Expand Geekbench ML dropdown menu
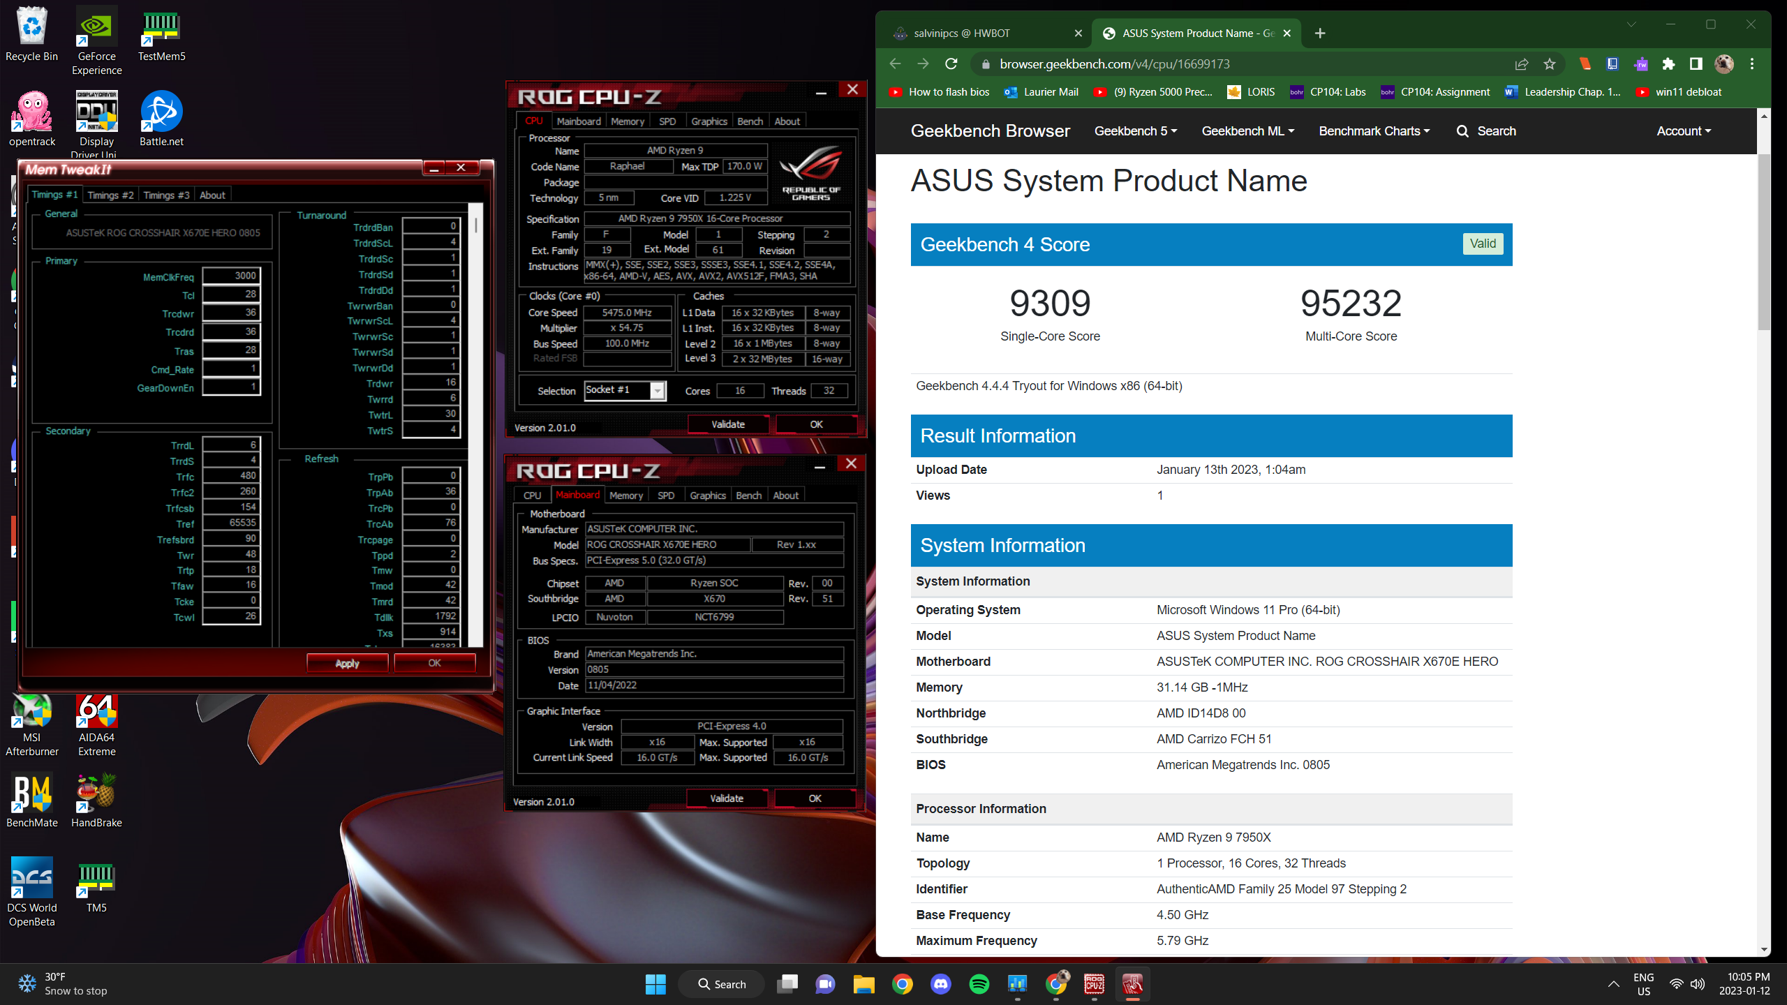This screenshot has height=1005, width=1787. [1247, 131]
